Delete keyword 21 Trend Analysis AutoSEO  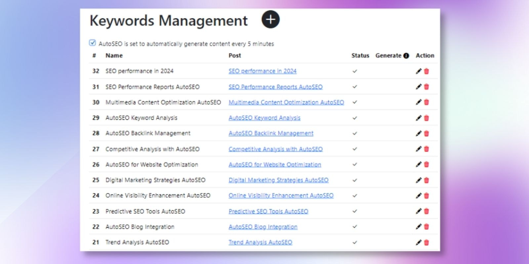tap(427, 243)
